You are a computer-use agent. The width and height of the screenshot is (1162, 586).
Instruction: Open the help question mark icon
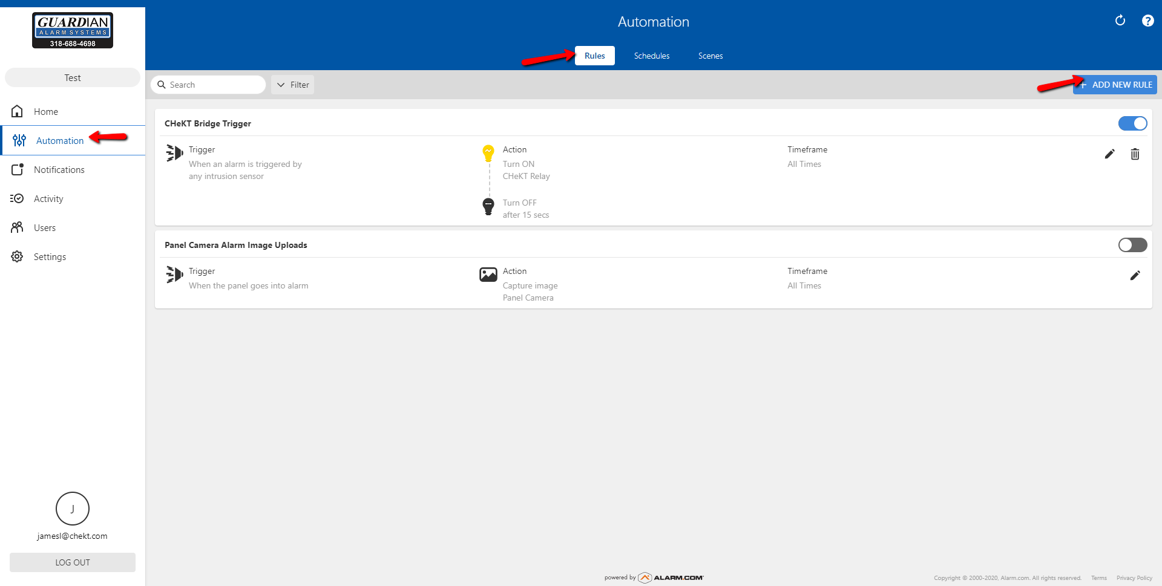tap(1147, 21)
